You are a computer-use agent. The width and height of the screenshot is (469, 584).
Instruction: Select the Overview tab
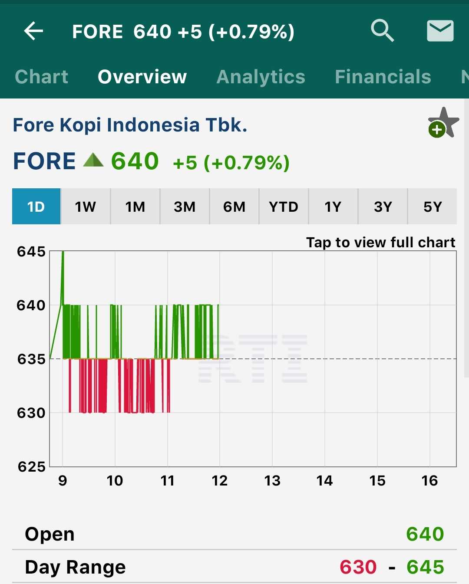[142, 77]
